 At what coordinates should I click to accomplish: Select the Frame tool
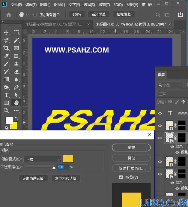(16, 48)
